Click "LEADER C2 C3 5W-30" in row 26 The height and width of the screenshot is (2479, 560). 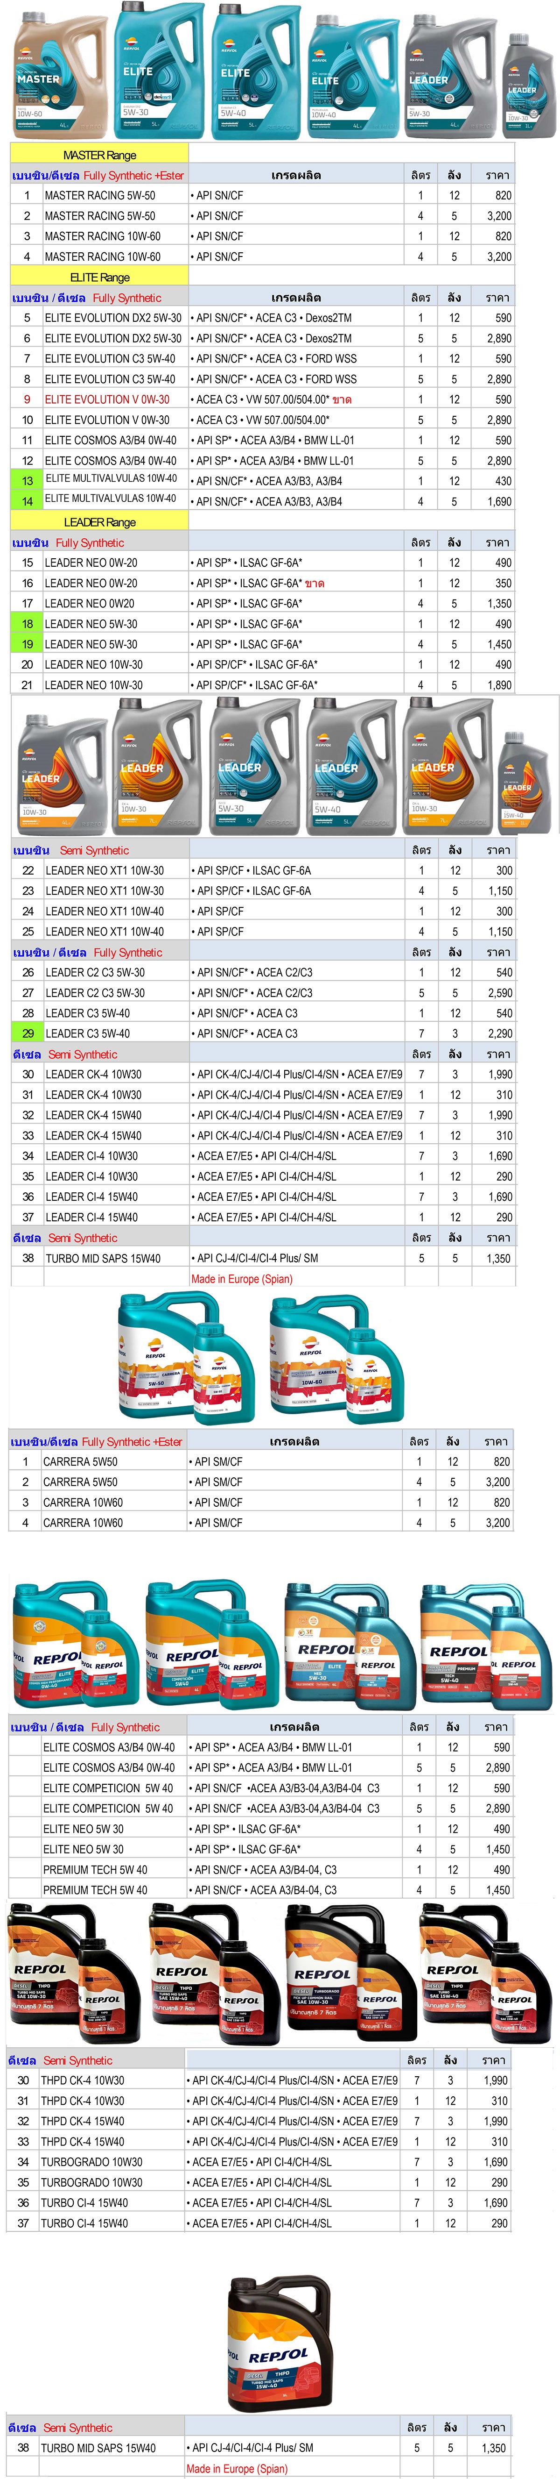tap(95, 972)
